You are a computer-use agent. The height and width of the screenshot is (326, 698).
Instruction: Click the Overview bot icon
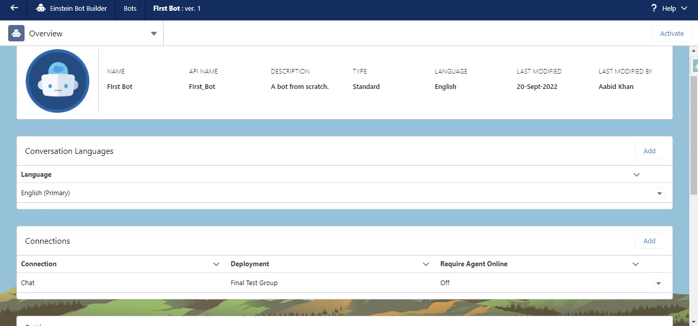[x=16, y=33]
